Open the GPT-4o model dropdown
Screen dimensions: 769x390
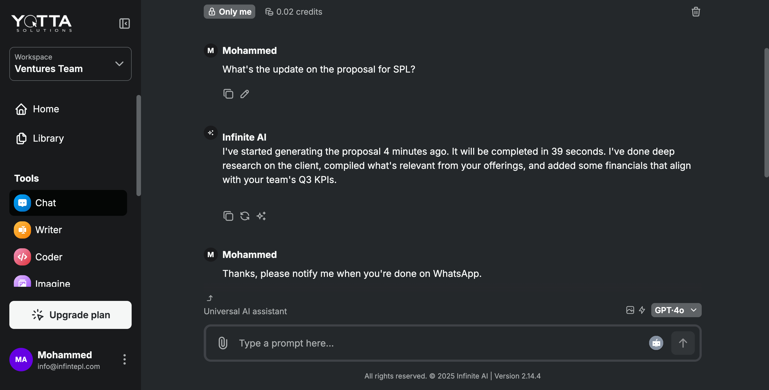tap(676, 310)
